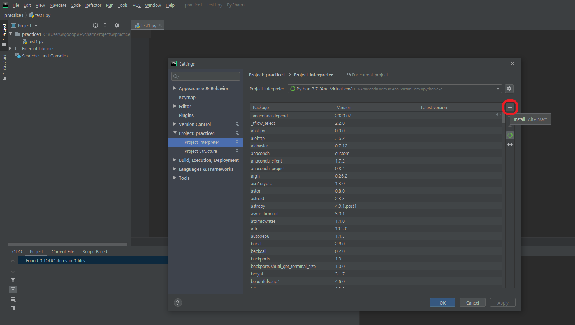Click test1.py in navigation bar
The width and height of the screenshot is (575, 325).
point(40,15)
